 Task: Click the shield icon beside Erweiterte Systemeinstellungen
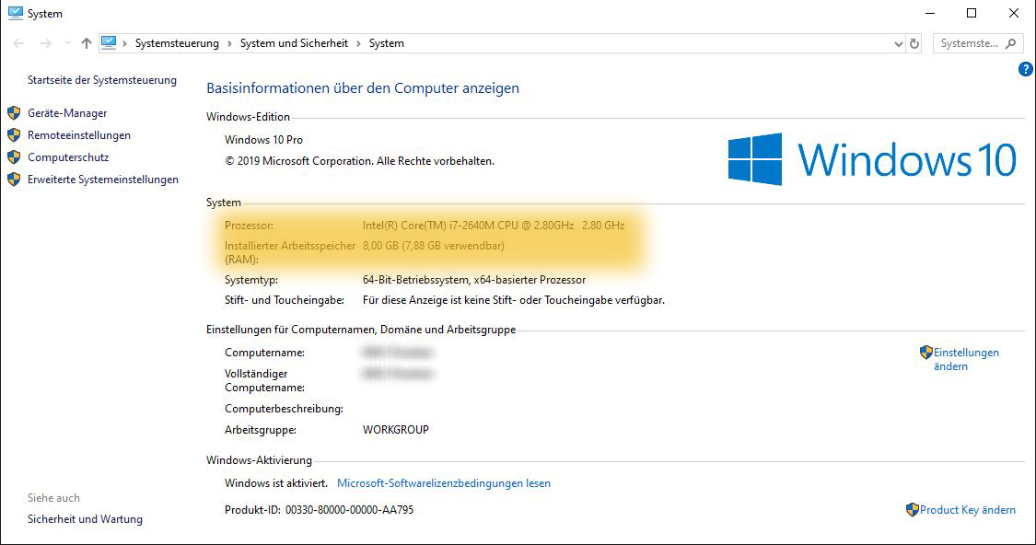pyautogui.click(x=14, y=180)
